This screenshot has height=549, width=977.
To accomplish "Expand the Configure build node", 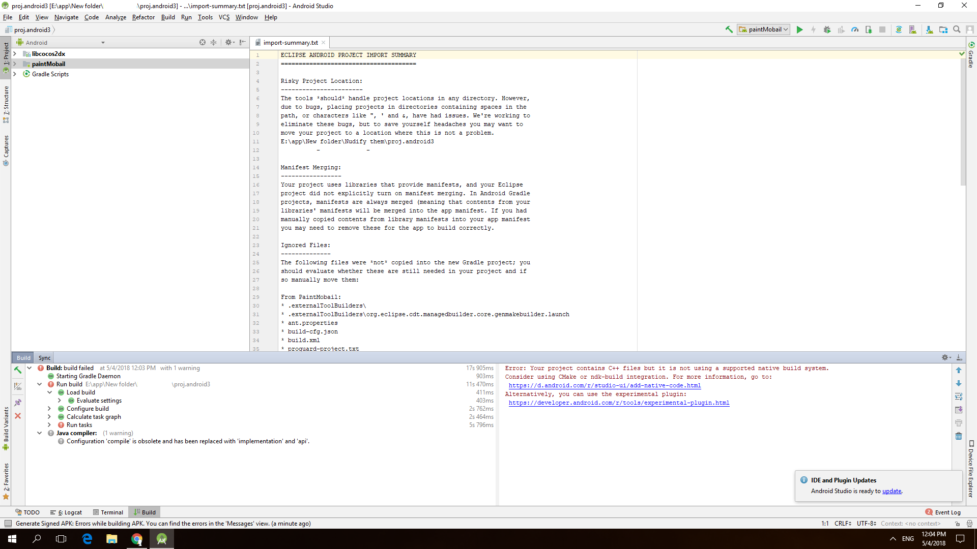I will [x=49, y=409].
